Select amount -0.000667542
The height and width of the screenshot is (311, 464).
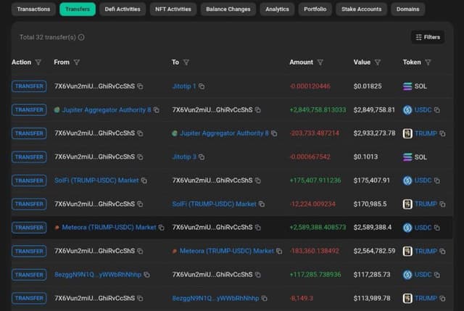click(310, 157)
